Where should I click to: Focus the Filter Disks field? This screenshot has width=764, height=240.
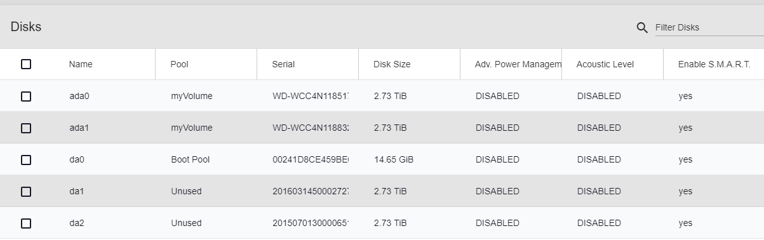click(x=709, y=28)
